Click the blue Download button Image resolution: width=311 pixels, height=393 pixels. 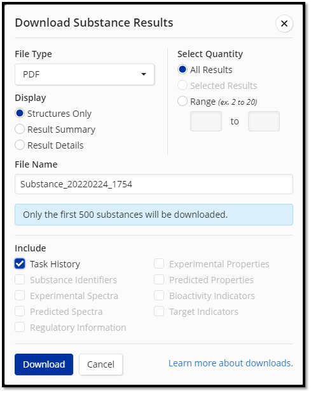[x=44, y=364]
